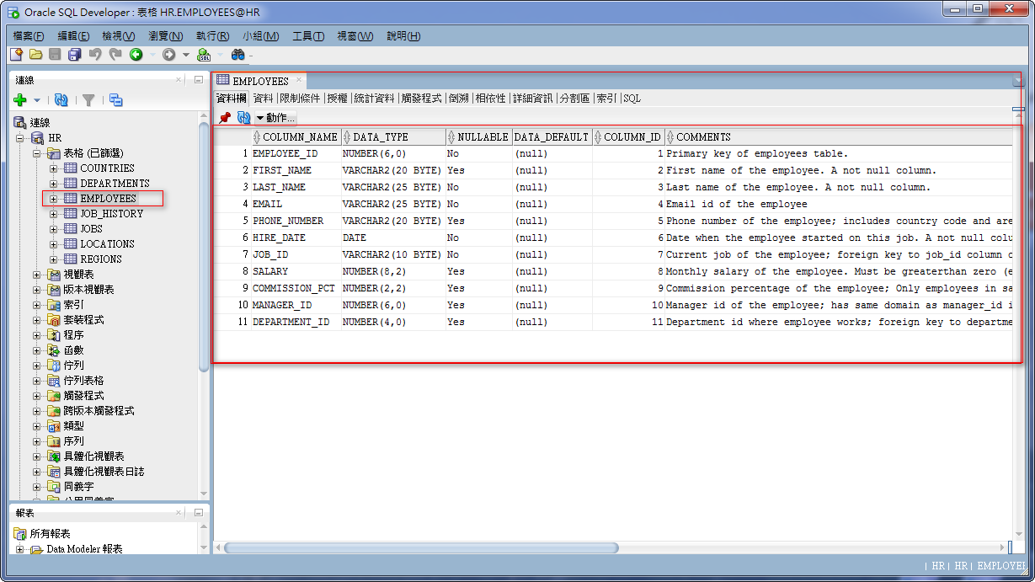
Task: Select the LOCATIONS table in the tree
Action: point(107,244)
